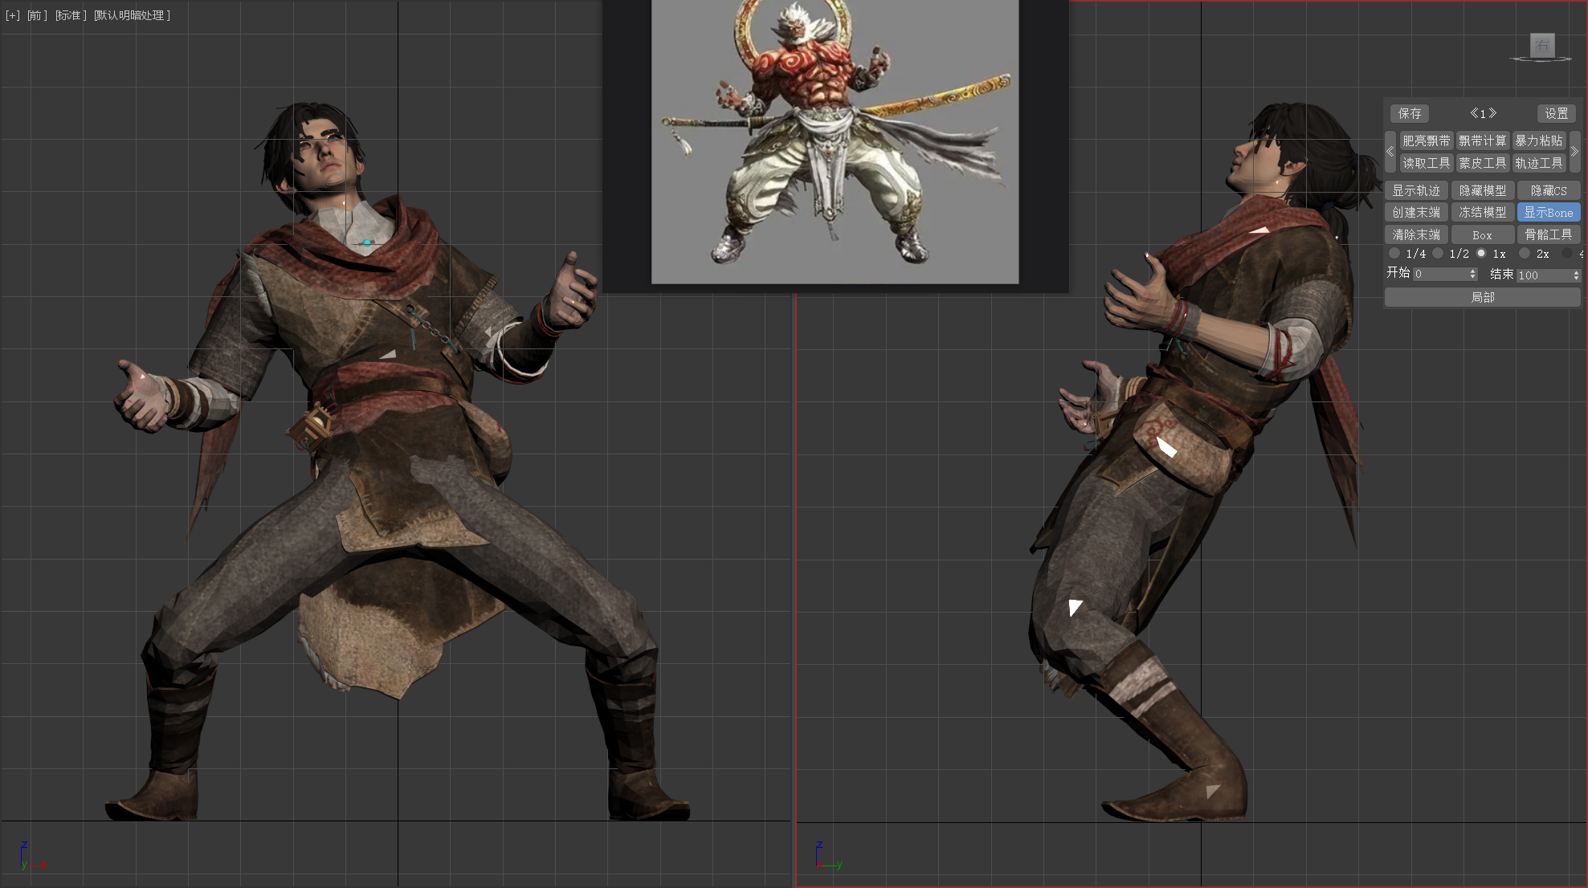Image resolution: width=1588 pixels, height=888 pixels.
Task: Toggle 隐藏模型 hide model
Action: pyautogui.click(x=1483, y=190)
